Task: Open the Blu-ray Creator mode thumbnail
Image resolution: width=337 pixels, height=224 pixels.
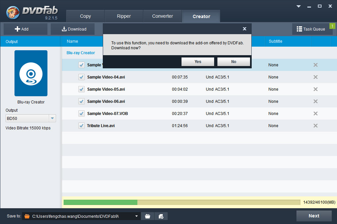Action: click(31, 73)
